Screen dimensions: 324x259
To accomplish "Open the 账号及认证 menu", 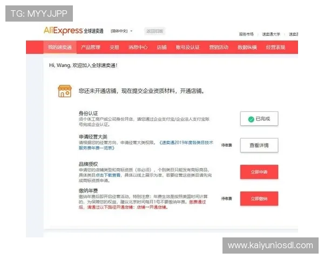I will coord(188,47).
